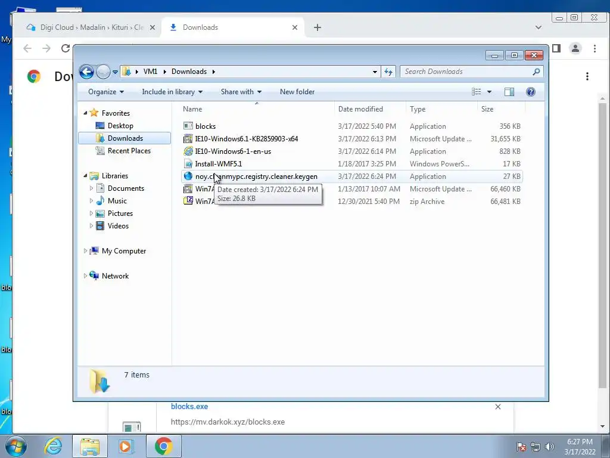Open a new Chrome tab
The image size is (610, 458).
[x=318, y=27]
